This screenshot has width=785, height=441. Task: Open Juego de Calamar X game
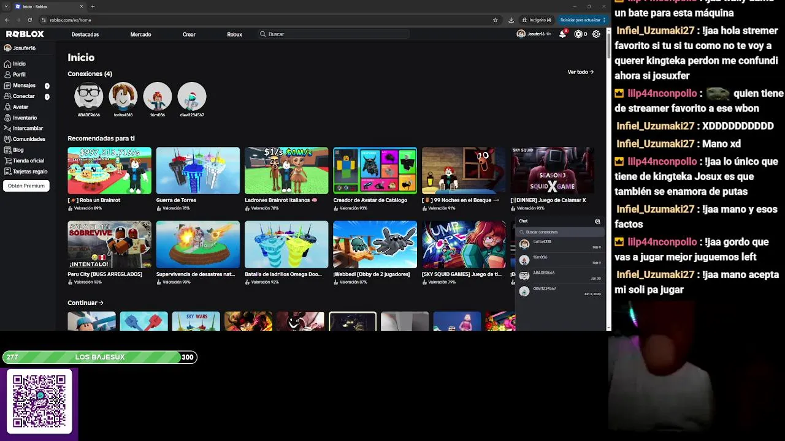pyautogui.click(x=552, y=170)
